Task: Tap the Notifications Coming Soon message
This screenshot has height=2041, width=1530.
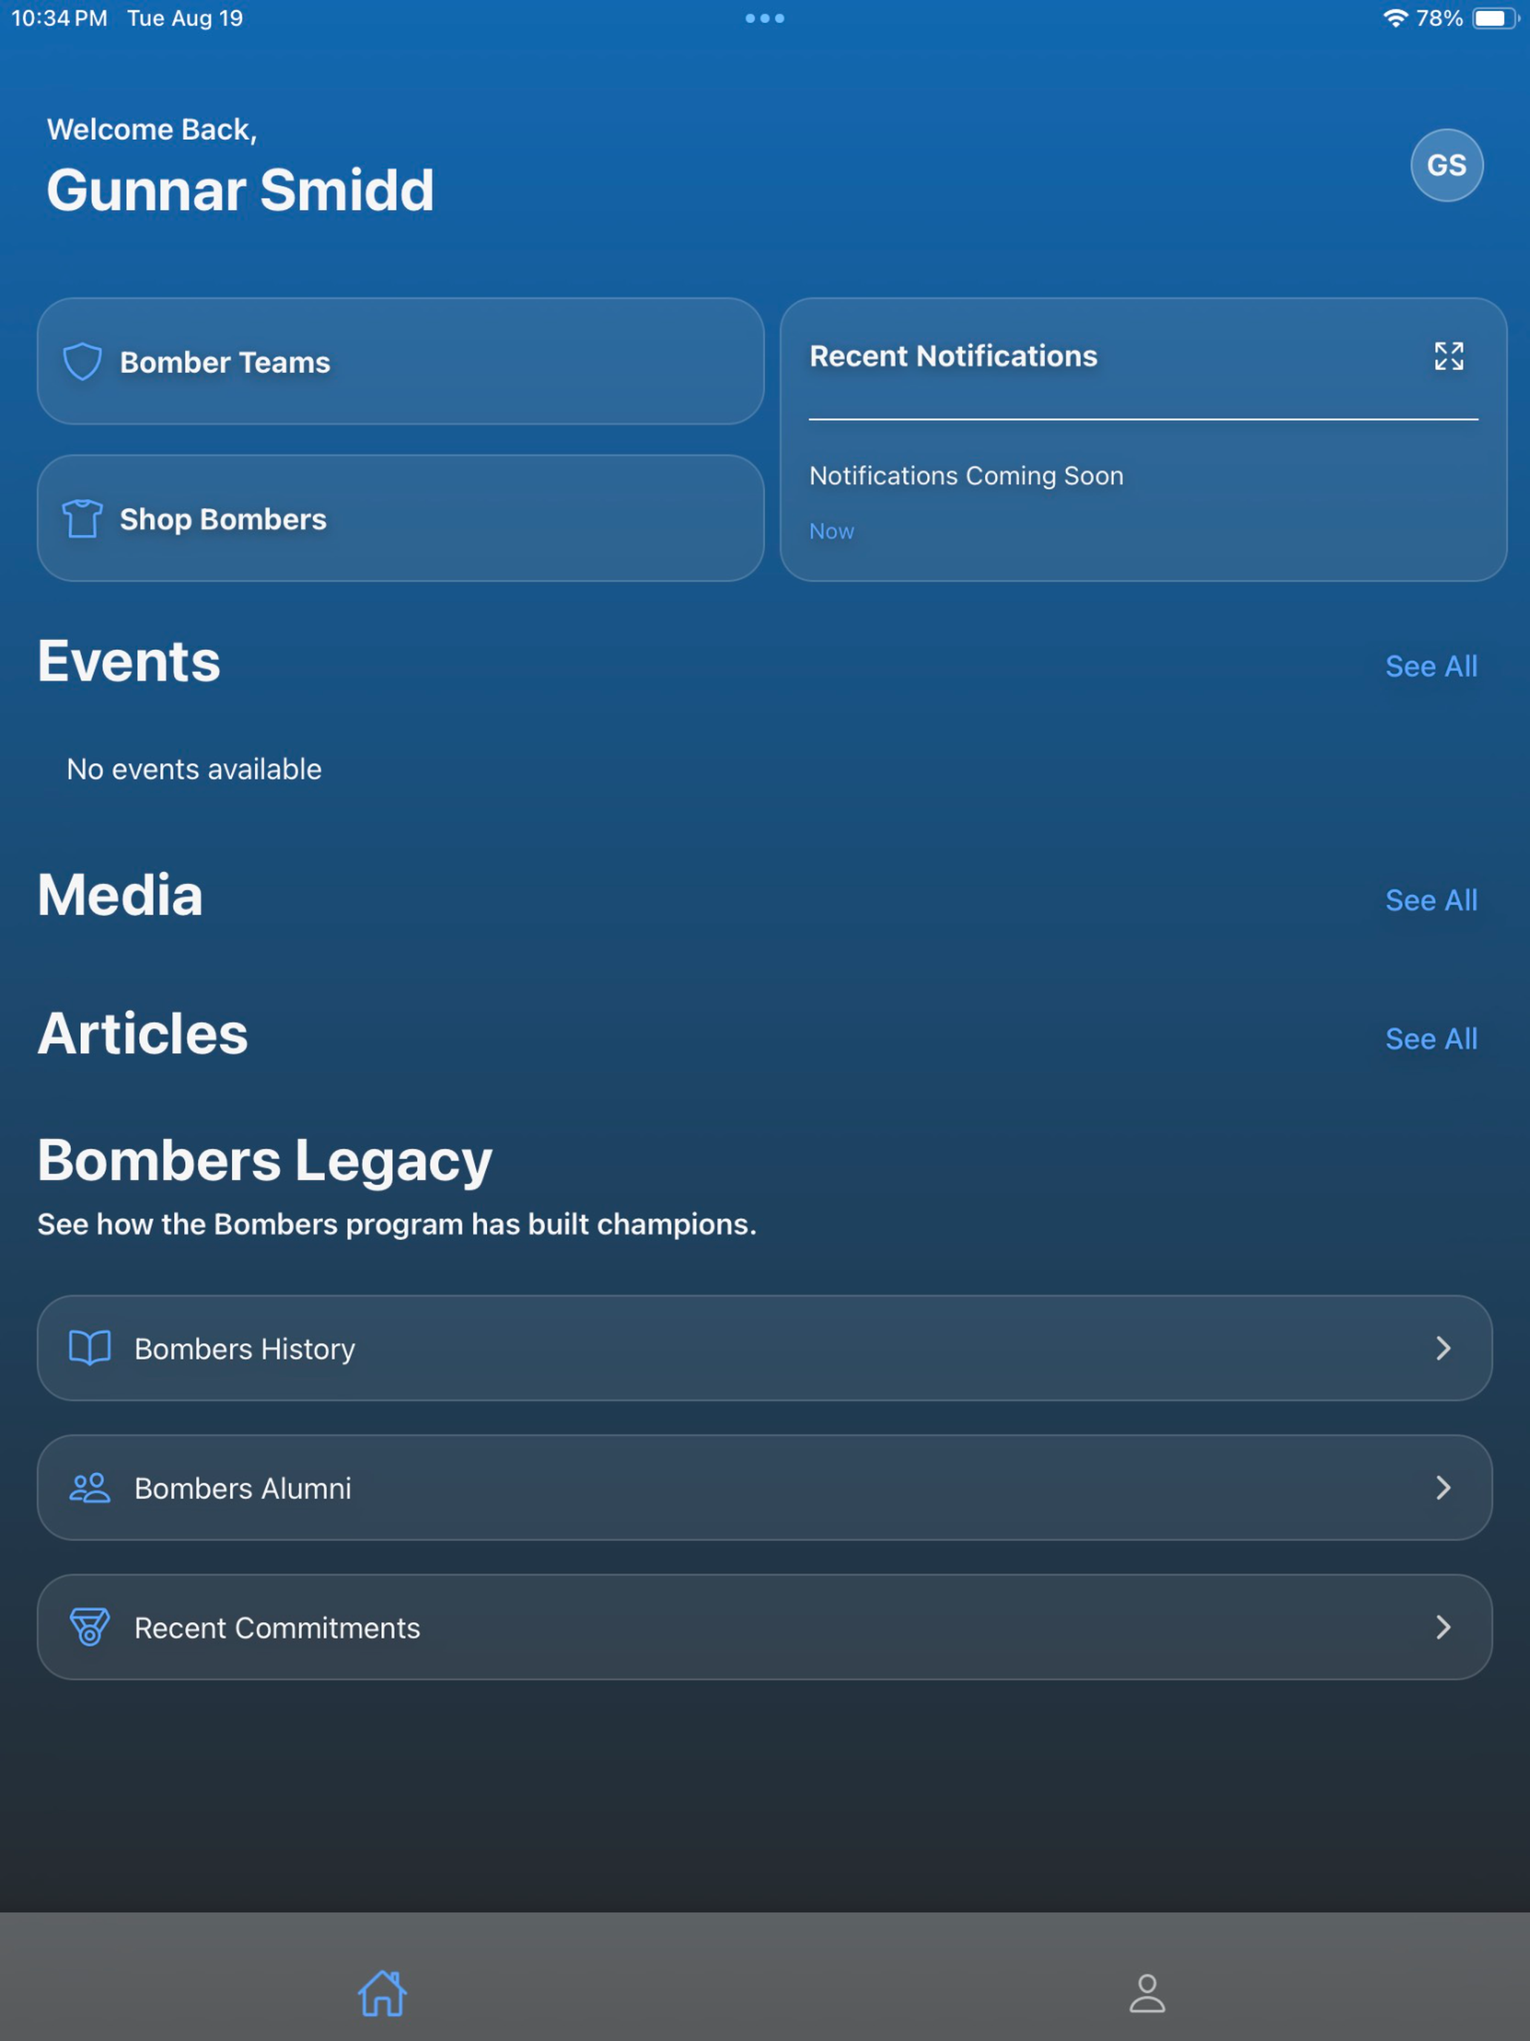Action: click(967, 475)
